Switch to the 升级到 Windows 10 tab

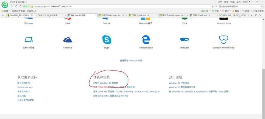click(113, 15)
